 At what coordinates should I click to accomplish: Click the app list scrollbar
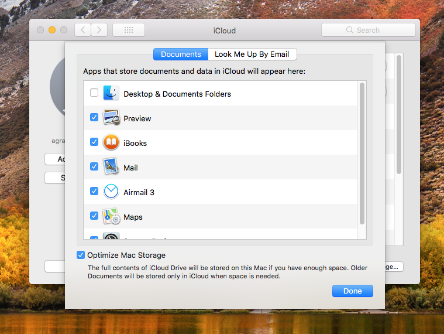(x=362, y=154)
